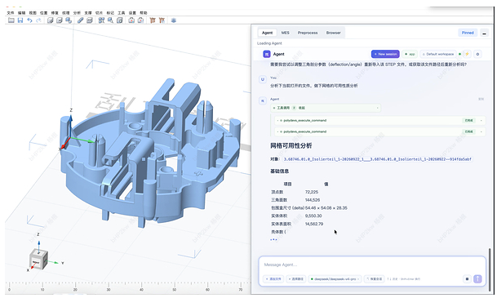Click the stop generation square icon
The width and height of the screenshot is (497, 298).
467,279
